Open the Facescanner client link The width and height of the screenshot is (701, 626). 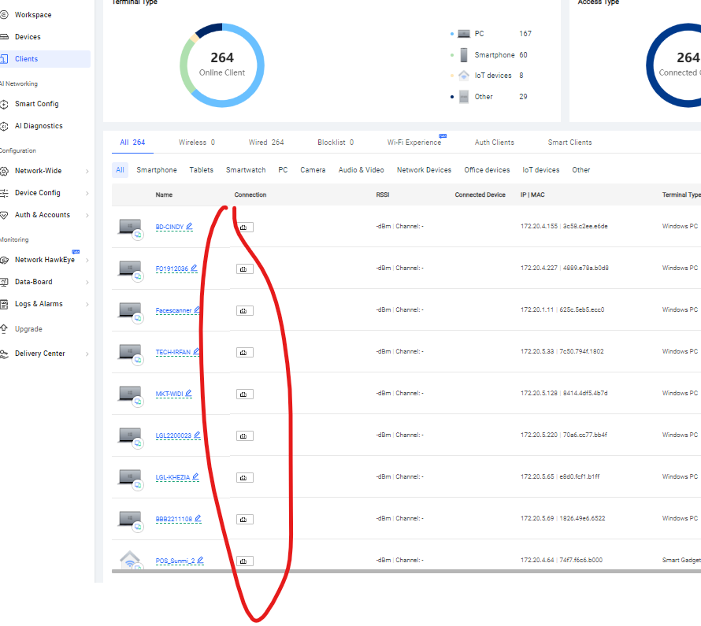click(173, 310)
